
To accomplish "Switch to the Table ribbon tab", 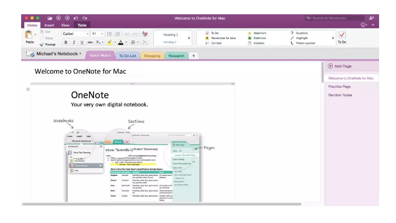I will 82,25.
